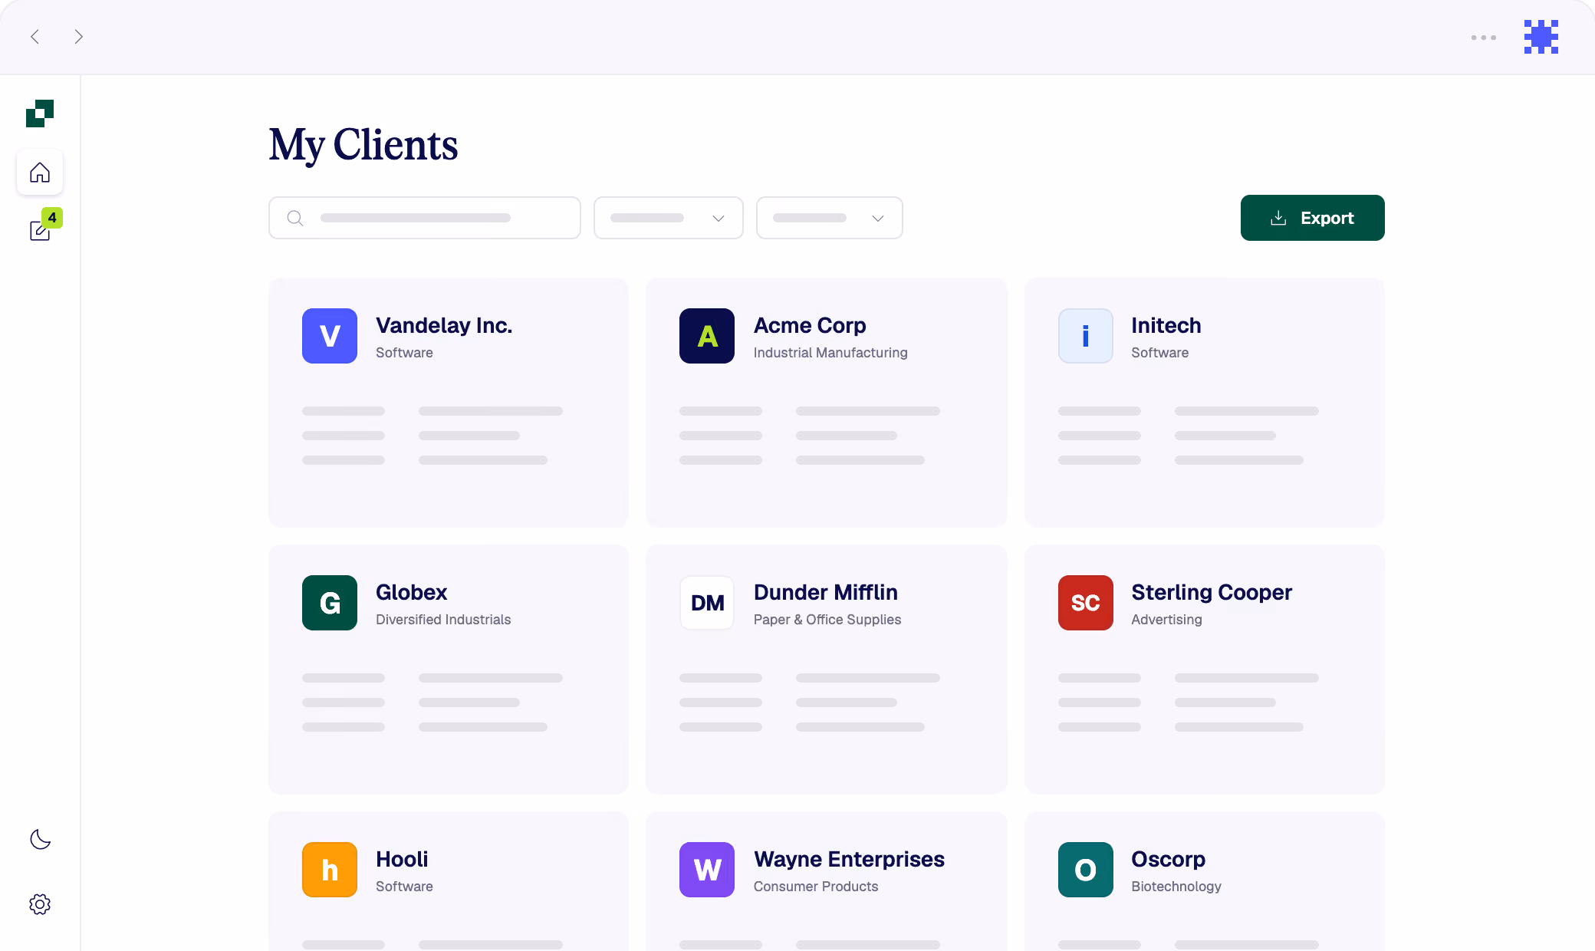Open the Home sidebar icon

tap(40, 172)
